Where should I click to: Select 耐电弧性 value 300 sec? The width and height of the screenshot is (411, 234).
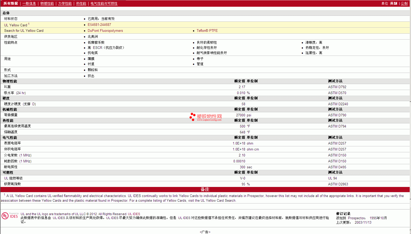246,167
